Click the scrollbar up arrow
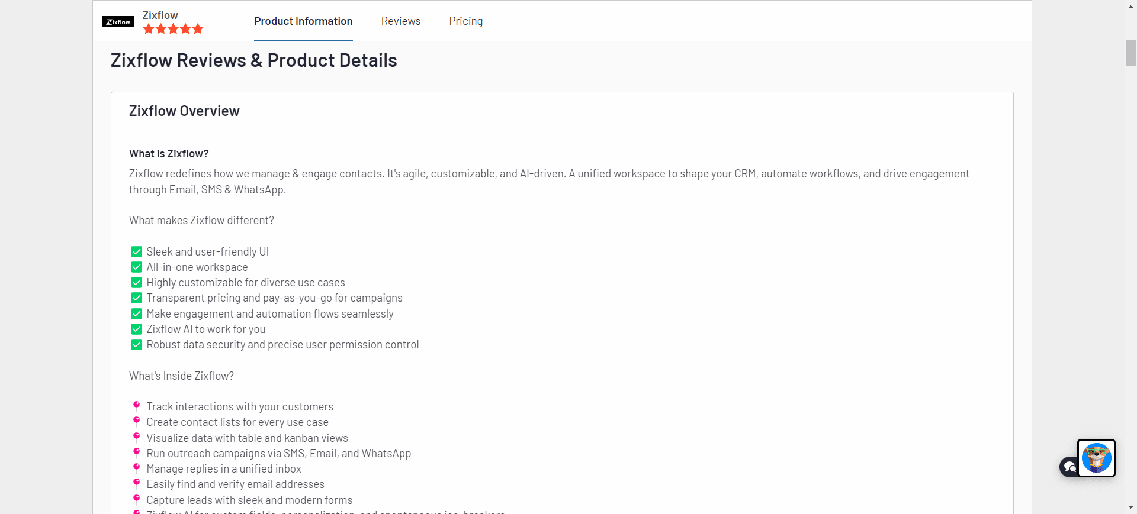Screen dimensions: 1137x514 [x=1130, y=6]
